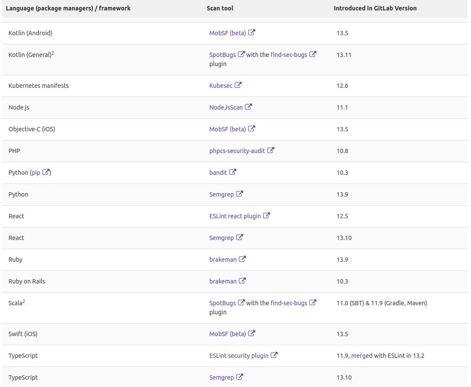
Task: Open the ESLint react plugin link
Action: 235,216
